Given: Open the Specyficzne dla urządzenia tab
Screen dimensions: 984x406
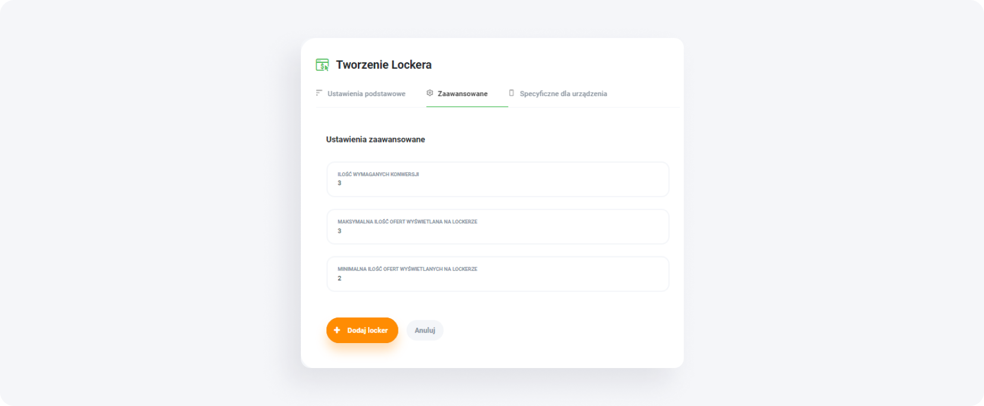Looking at the screenshot, I should tap(562, 93).
